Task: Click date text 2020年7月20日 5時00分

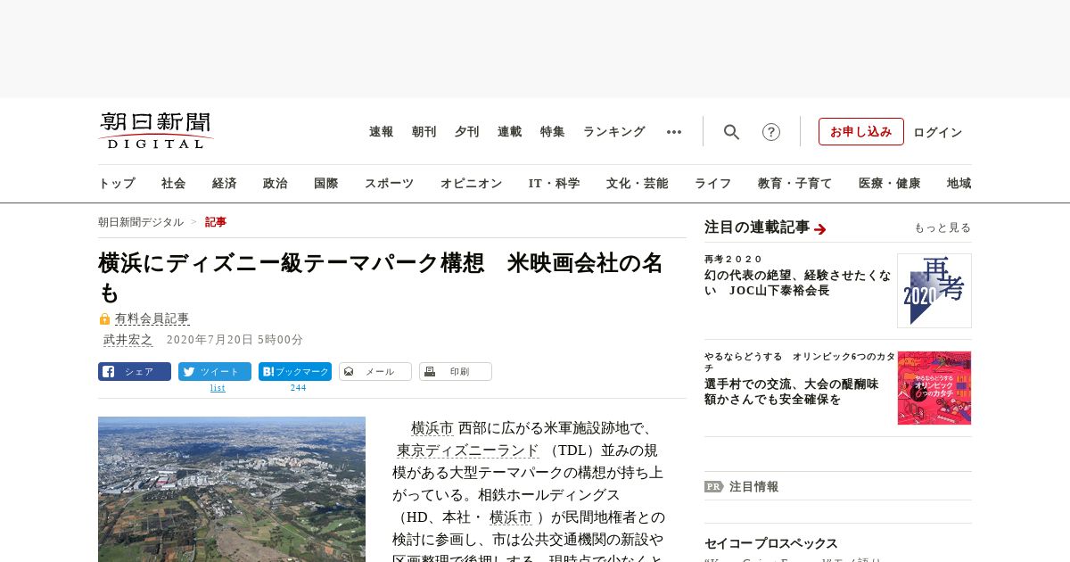Action: point(235,340)
